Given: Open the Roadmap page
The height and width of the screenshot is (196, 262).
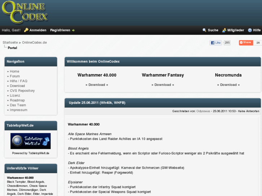Looking at the screenshot, I should (17, 100).
